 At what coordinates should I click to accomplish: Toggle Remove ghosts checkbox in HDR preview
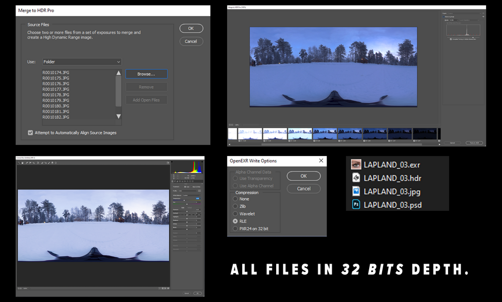coord(444,16)
